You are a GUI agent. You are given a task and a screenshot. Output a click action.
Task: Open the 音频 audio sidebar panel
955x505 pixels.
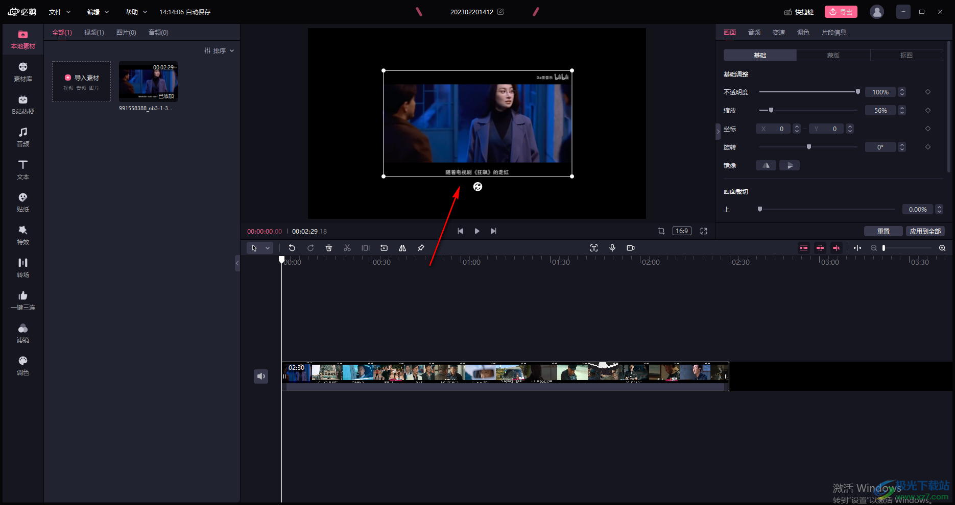click(23, 138)
